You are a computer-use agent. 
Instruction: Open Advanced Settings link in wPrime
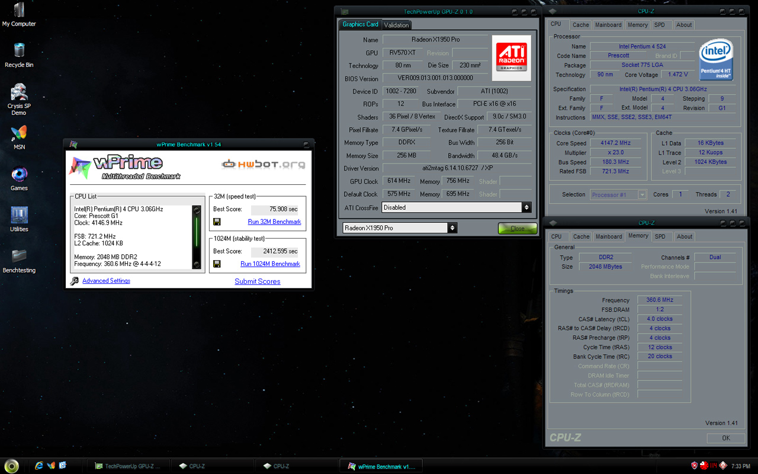point(106,281)
